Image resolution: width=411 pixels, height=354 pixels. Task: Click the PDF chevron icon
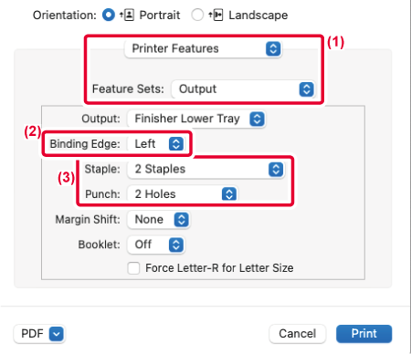(x=57, y=334)
